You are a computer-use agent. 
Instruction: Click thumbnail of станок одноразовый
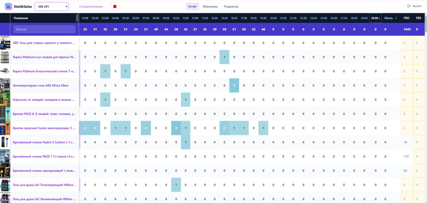point(5,170)
